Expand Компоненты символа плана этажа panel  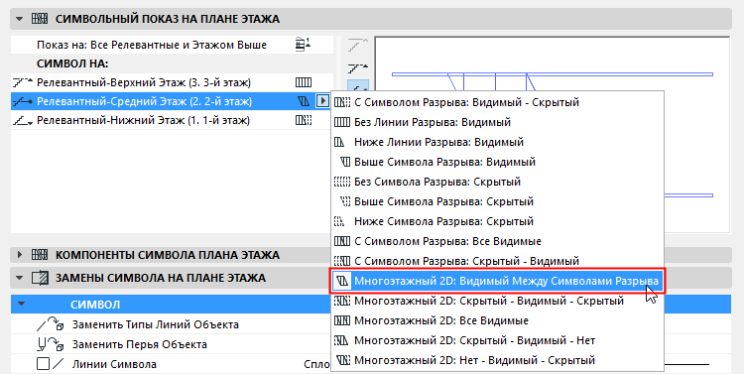tap(20, 255)
